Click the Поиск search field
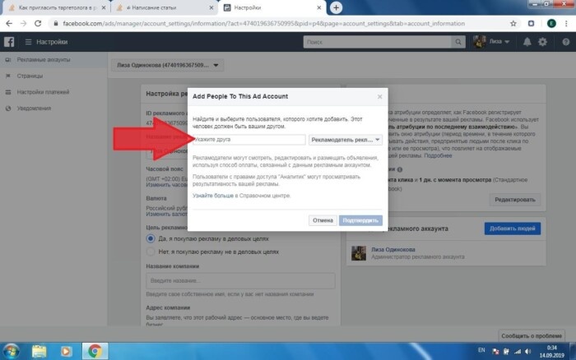 377,42
